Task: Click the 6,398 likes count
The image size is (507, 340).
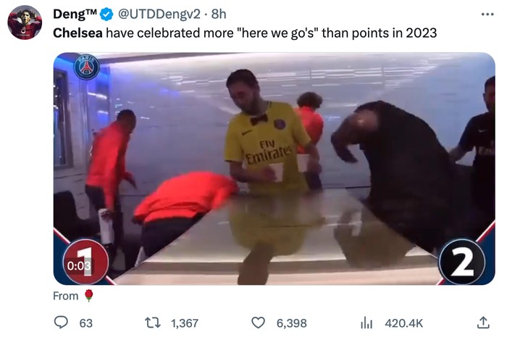Action: [x=292, y=323]
